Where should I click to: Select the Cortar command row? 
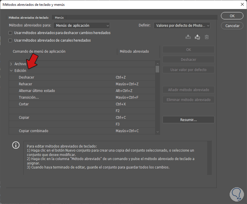[x=82, y=104]
